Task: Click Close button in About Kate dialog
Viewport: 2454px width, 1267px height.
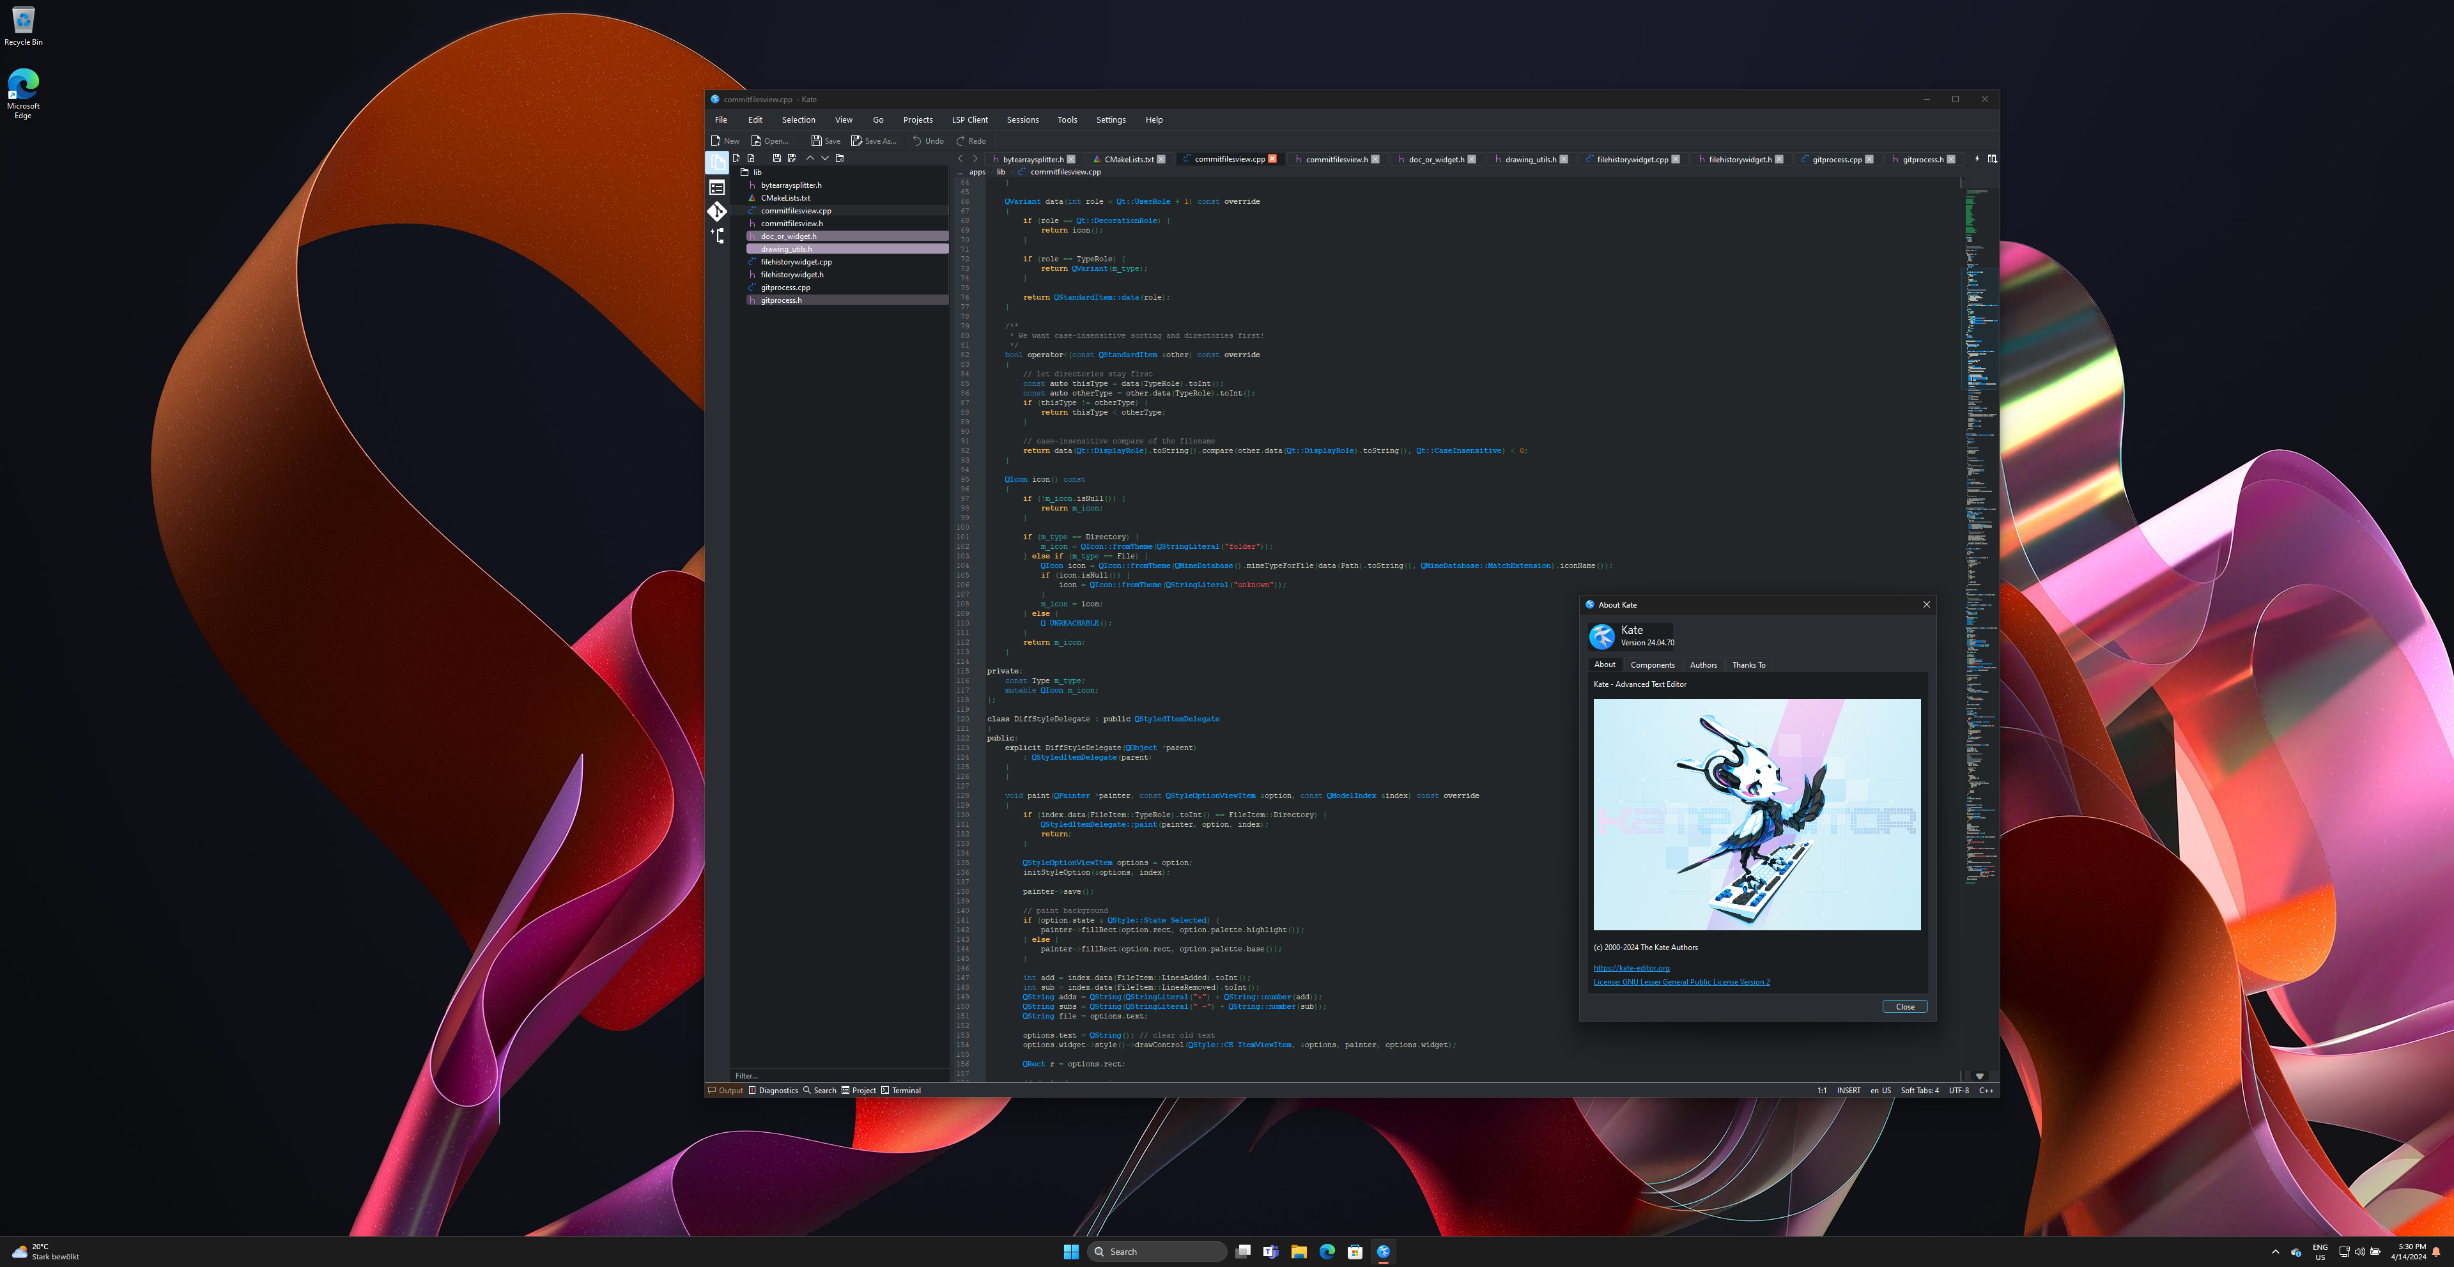Action: (x=1905, y=1007)
